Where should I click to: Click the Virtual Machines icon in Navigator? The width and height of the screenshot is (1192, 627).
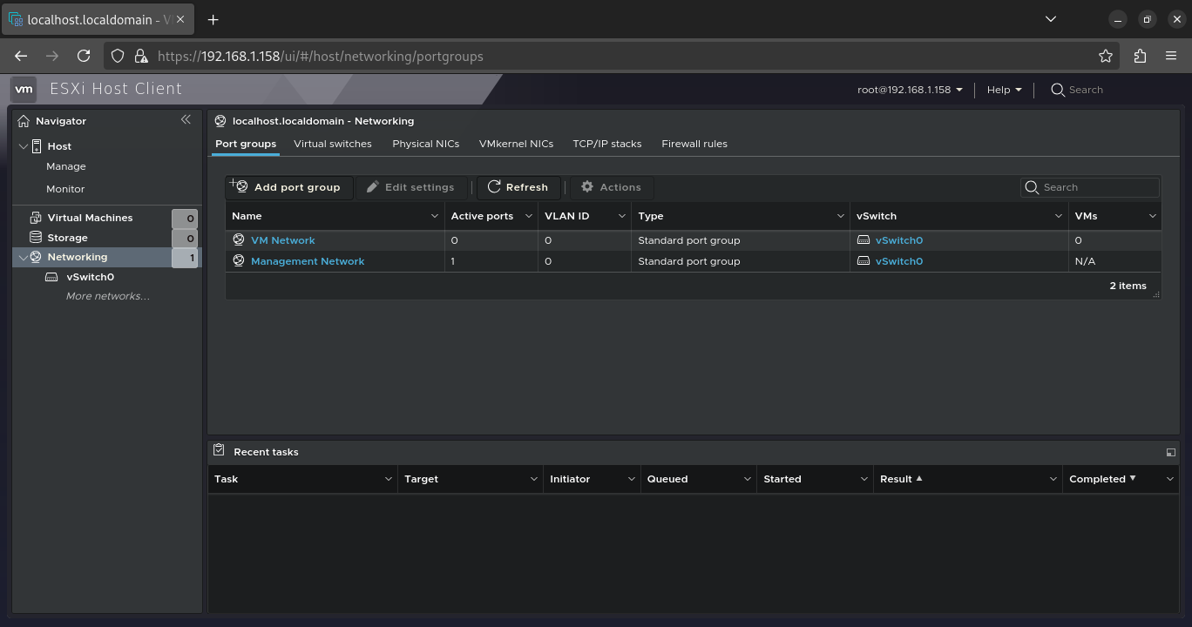pyautogui.click(x=36, y=218)
